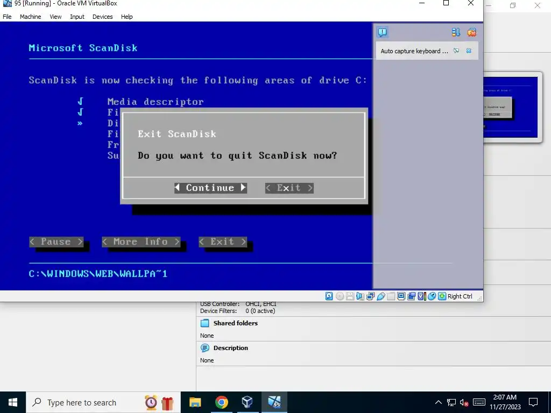Click optical drive indicator in status bar

(x=340, y=296)
